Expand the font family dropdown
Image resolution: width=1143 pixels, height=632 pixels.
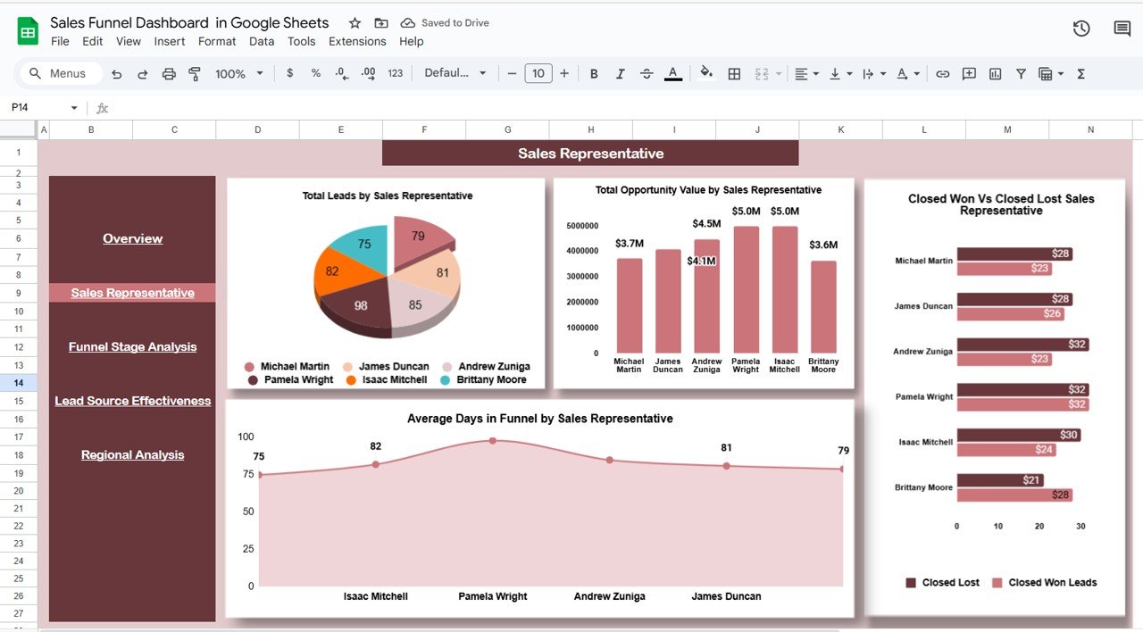455,74
